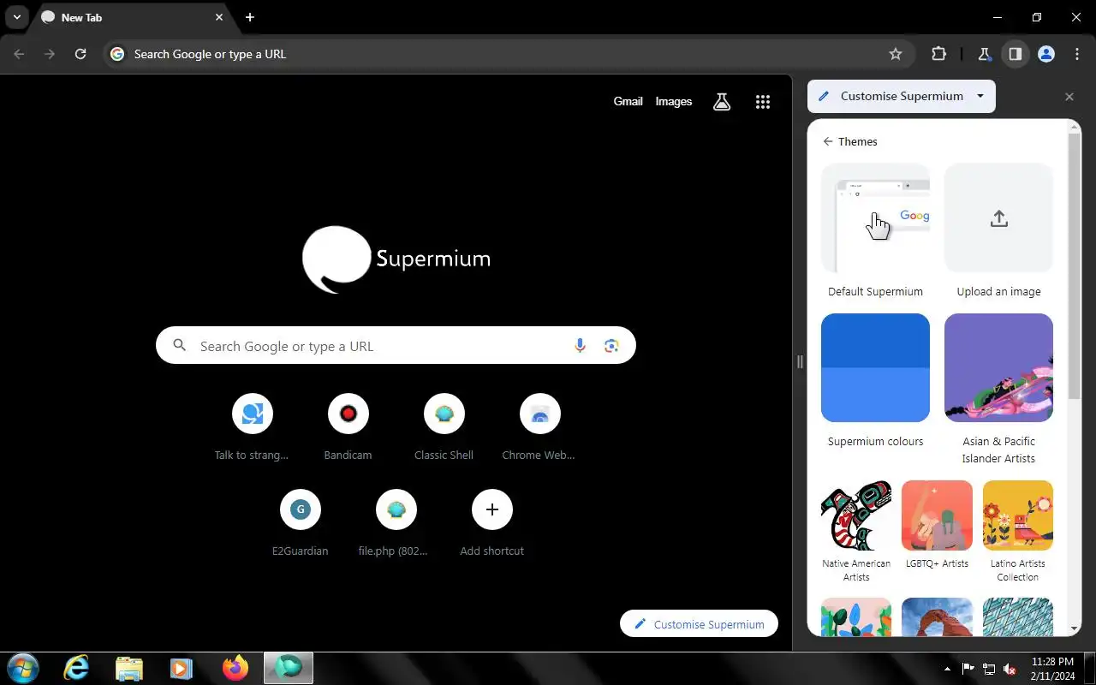Reload the current page
Image resolution: width=1096 pixels, height=685 pixels.
point(80,54)
